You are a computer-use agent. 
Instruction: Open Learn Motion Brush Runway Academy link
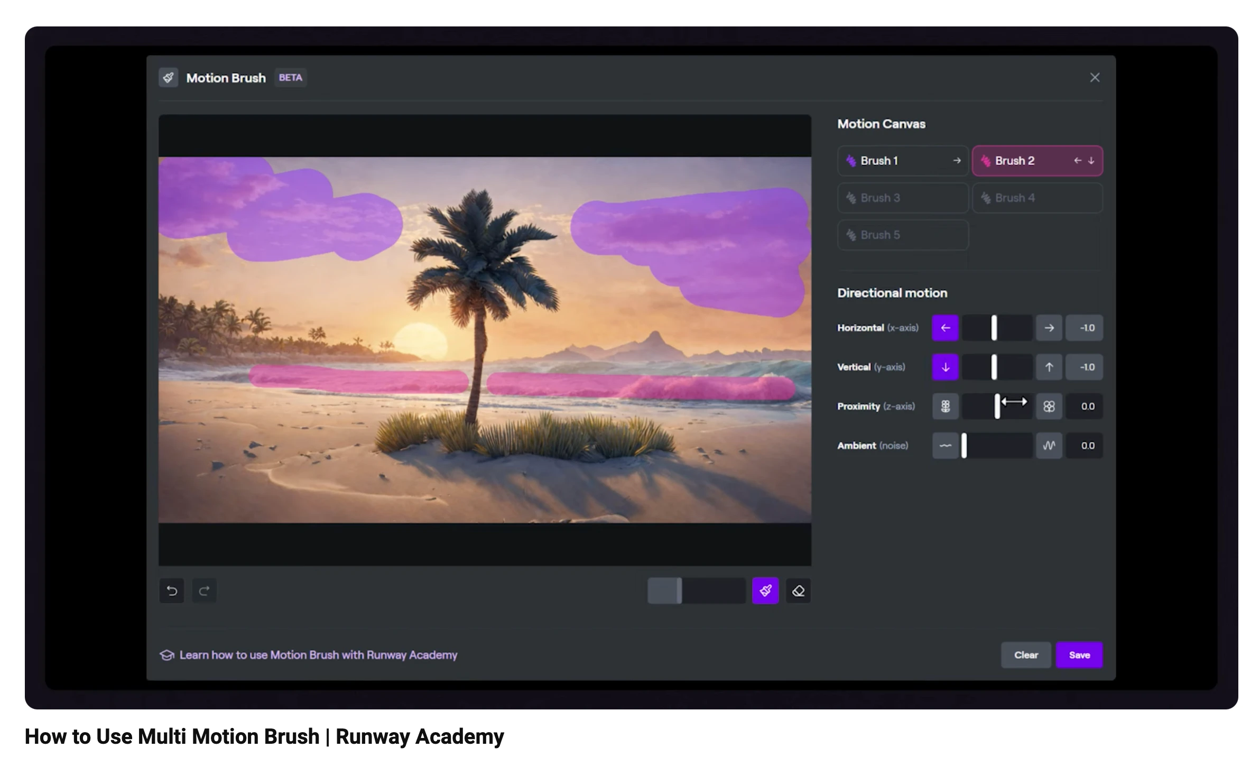318,655
